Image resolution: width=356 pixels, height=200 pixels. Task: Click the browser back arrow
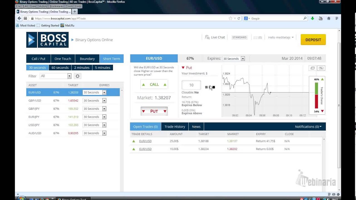coord(19,18)
